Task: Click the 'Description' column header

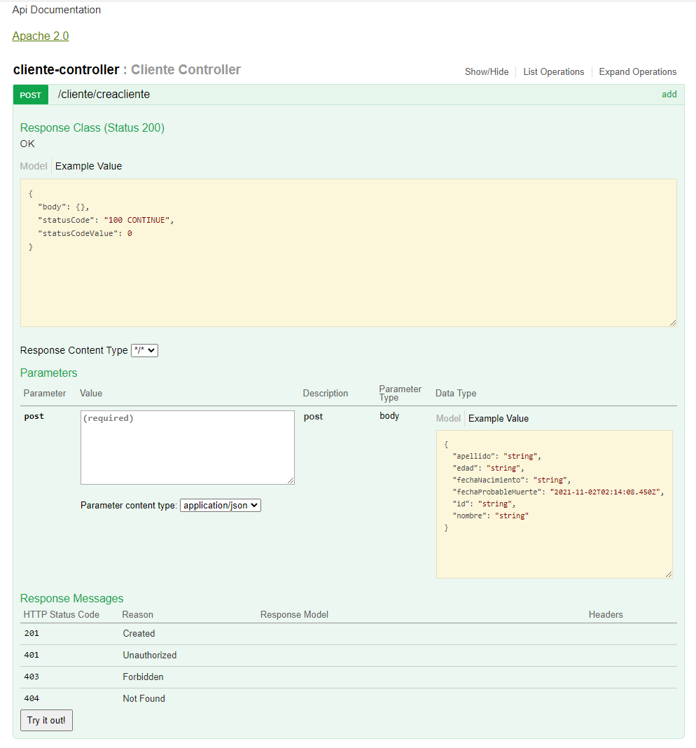Action: point(326,393)
